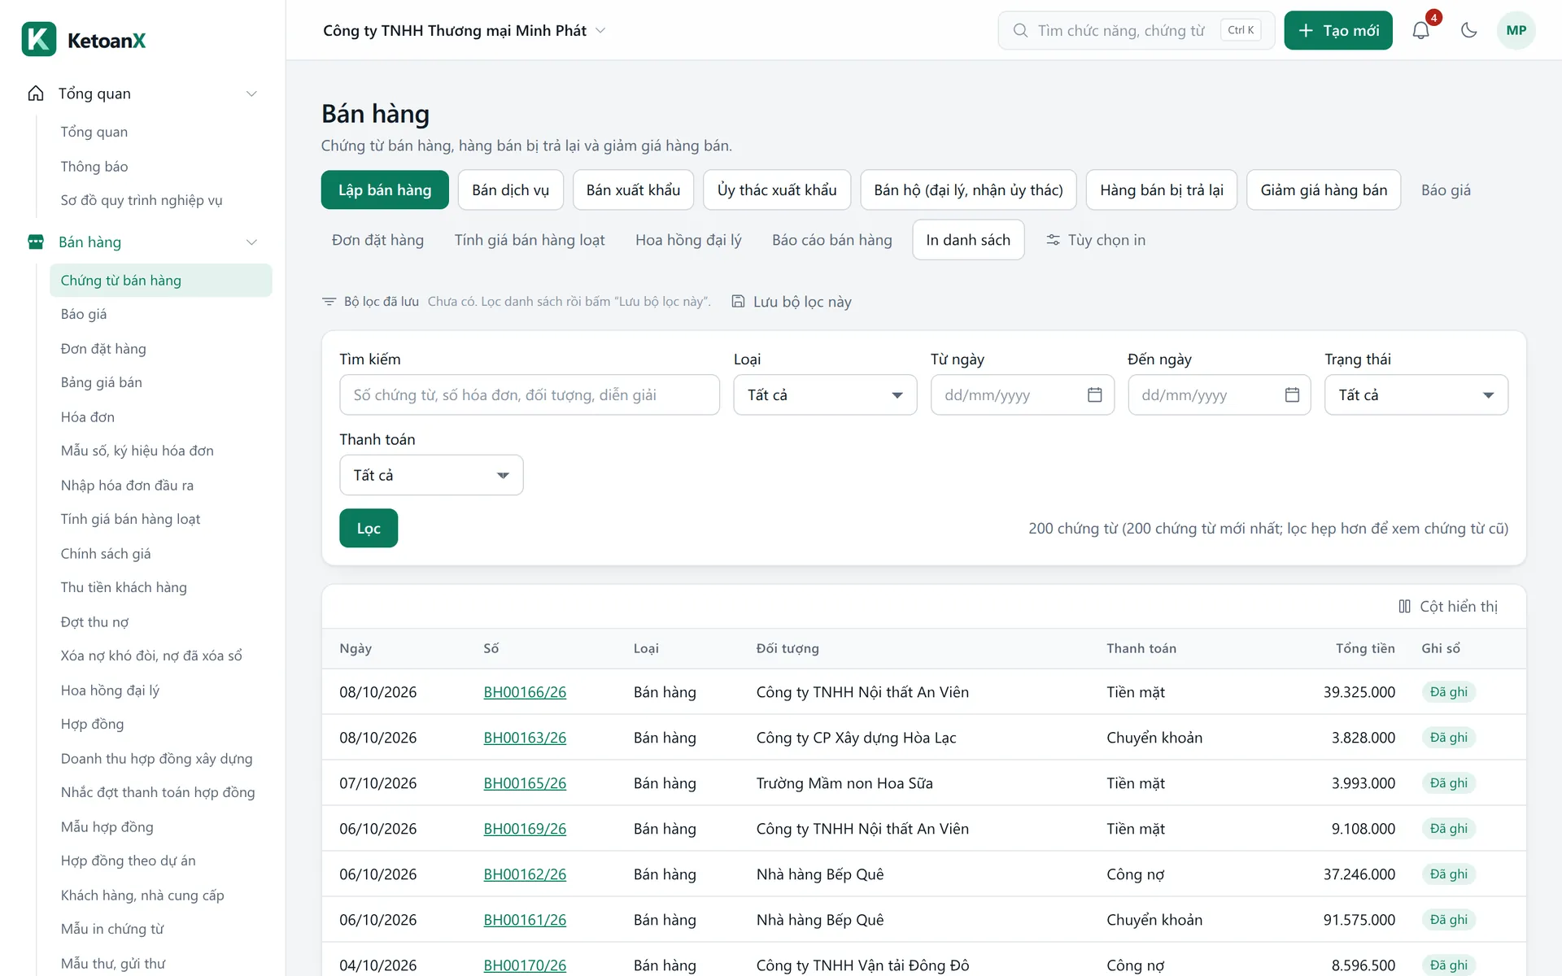
Task: Collapse the Bán hàng sidebar section
Action: pos(251,242)
